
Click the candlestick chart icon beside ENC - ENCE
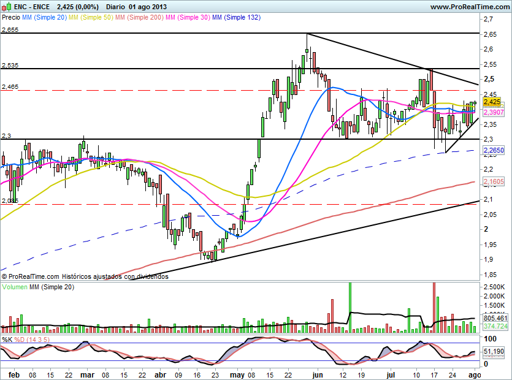click(7, 7)
